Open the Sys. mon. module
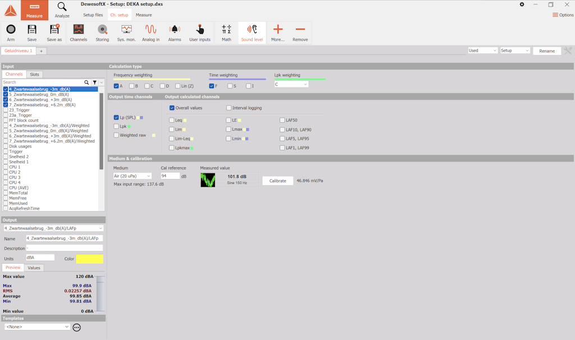The height and width of the screenshot is (340, 575). coord(126,29)
